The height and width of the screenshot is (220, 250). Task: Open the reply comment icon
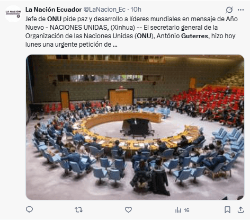(29, 209)
